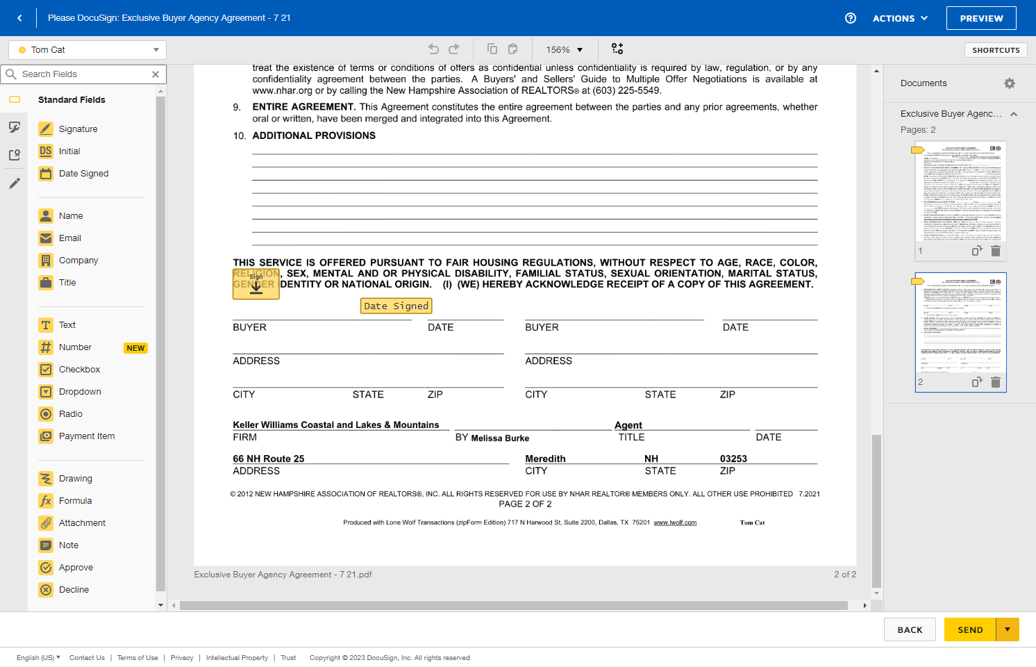Click the SHORTCUTS button

pyautogui.click(x=996, y=50)
